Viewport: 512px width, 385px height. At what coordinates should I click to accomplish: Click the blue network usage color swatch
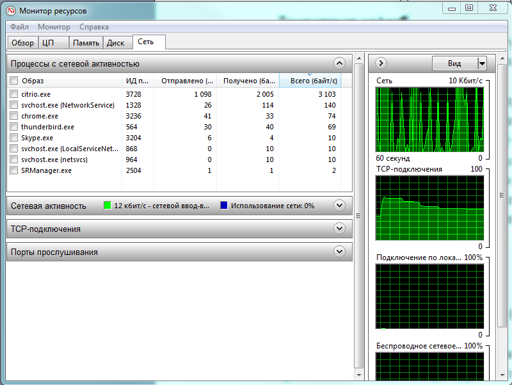pos(224,205)
